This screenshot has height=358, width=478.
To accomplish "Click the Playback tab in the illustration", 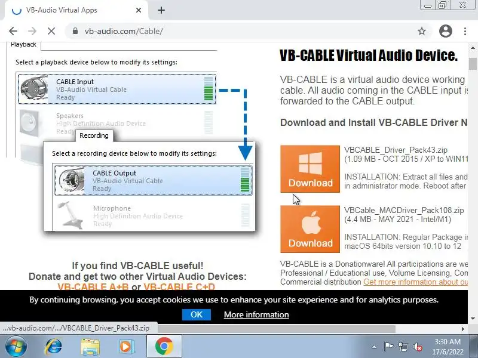I will (23, 45).
